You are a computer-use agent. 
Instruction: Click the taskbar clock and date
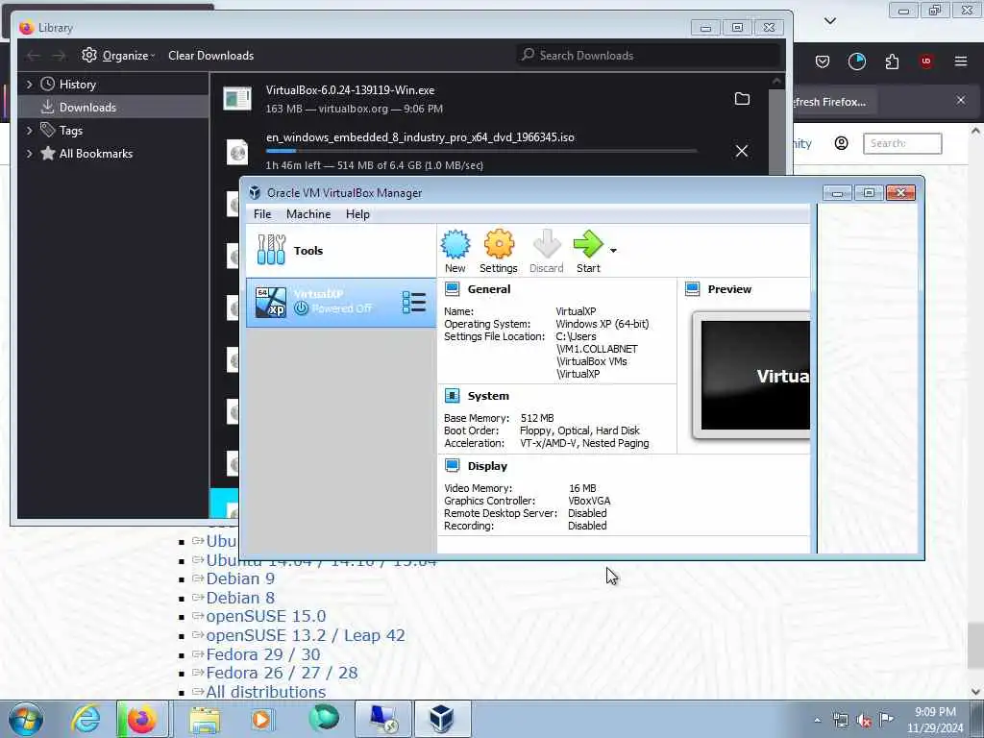point(935,720)
